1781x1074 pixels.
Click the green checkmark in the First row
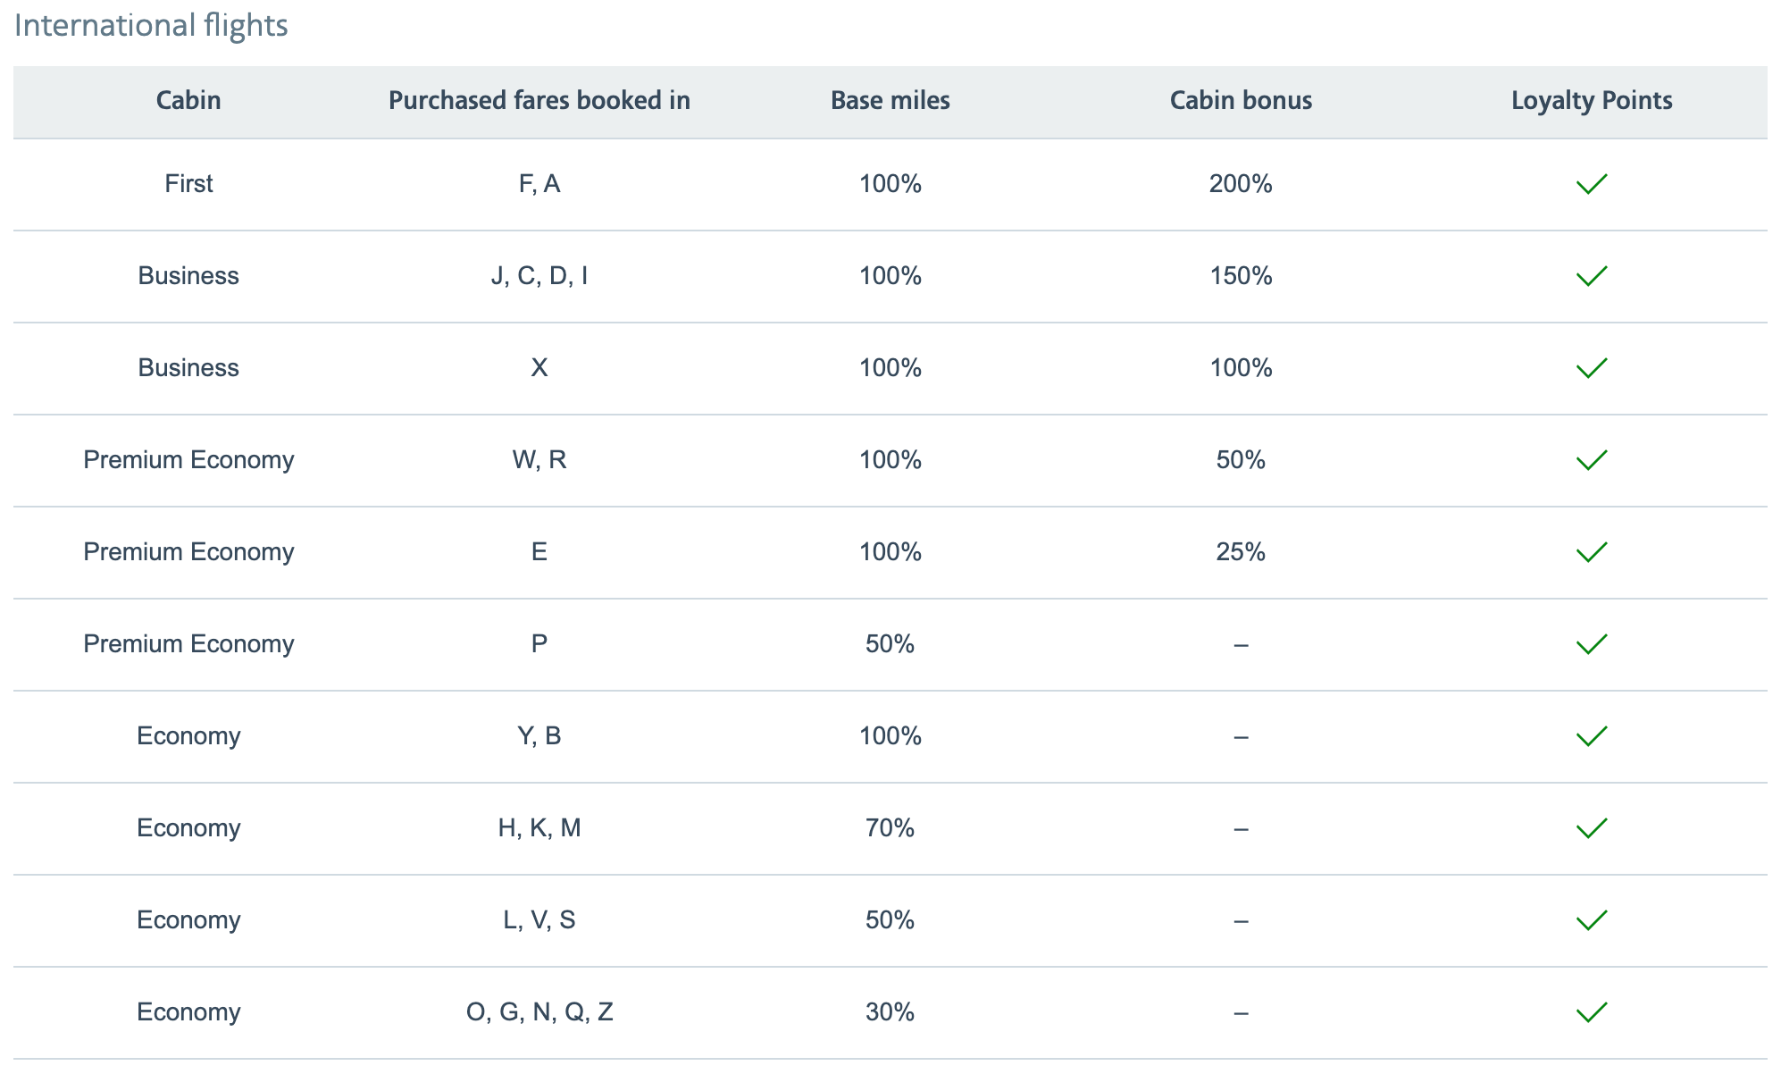click(x=1592, y=184)
